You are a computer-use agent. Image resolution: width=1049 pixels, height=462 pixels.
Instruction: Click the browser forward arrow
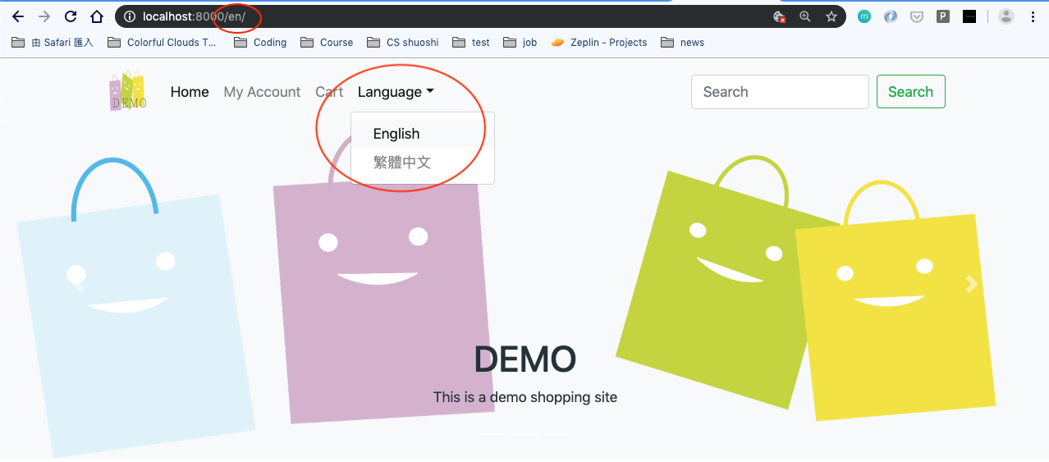click(x=44, y=16)
